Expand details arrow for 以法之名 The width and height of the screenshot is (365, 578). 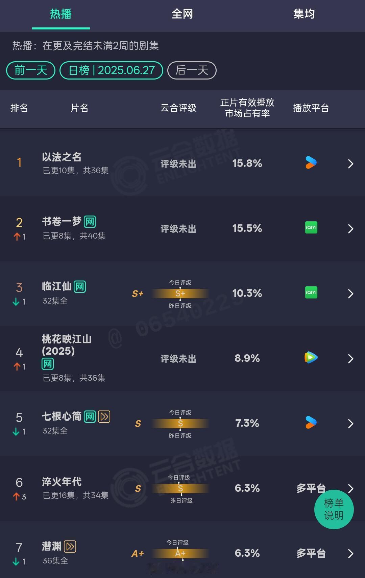tap(350, 164)
